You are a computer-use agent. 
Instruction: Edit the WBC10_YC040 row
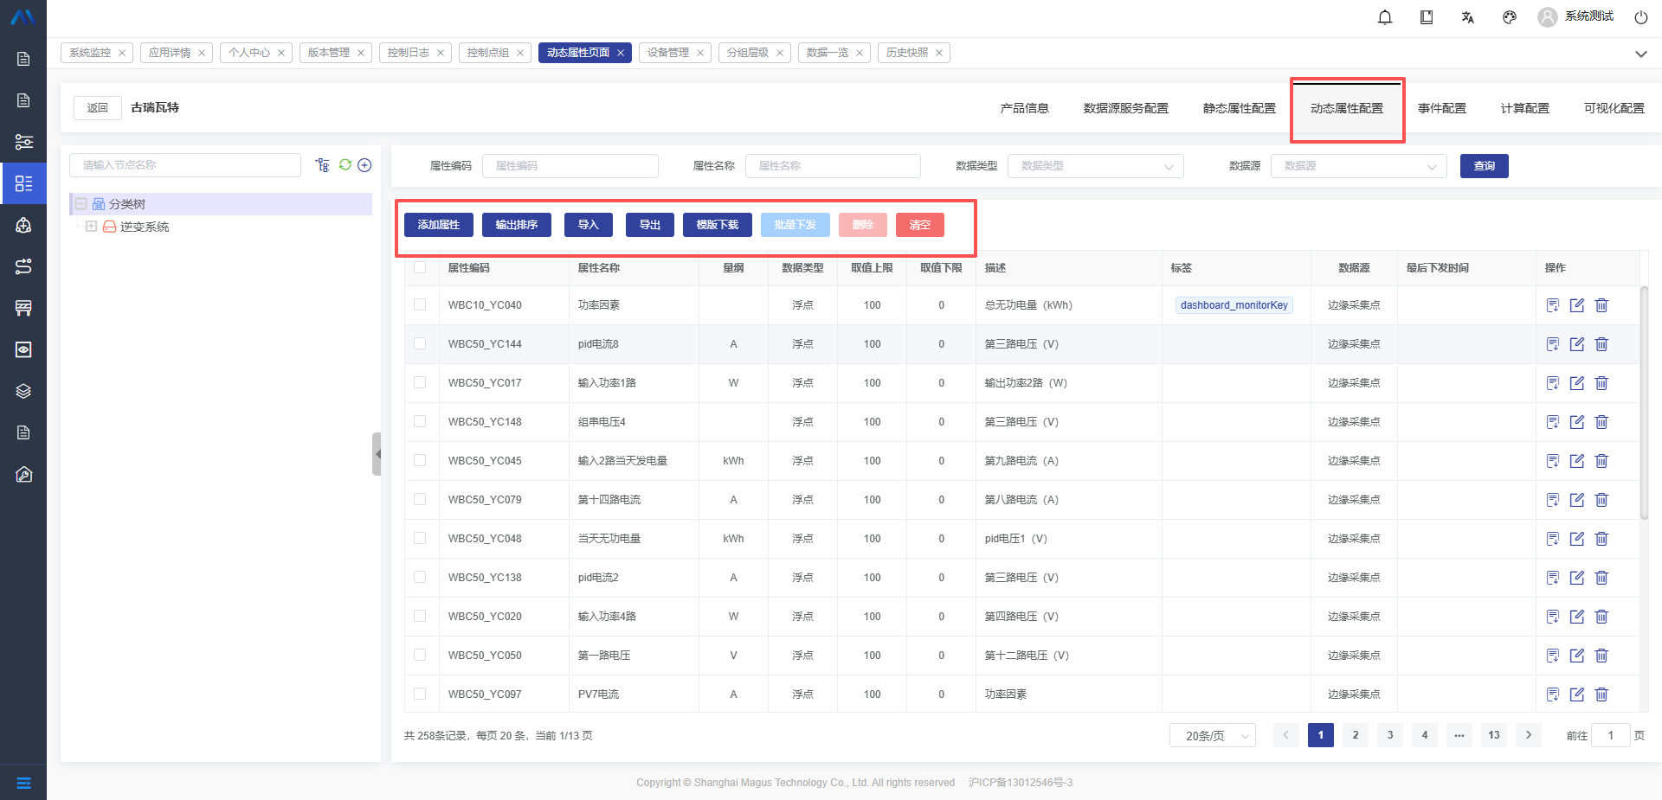point(1577,305)
